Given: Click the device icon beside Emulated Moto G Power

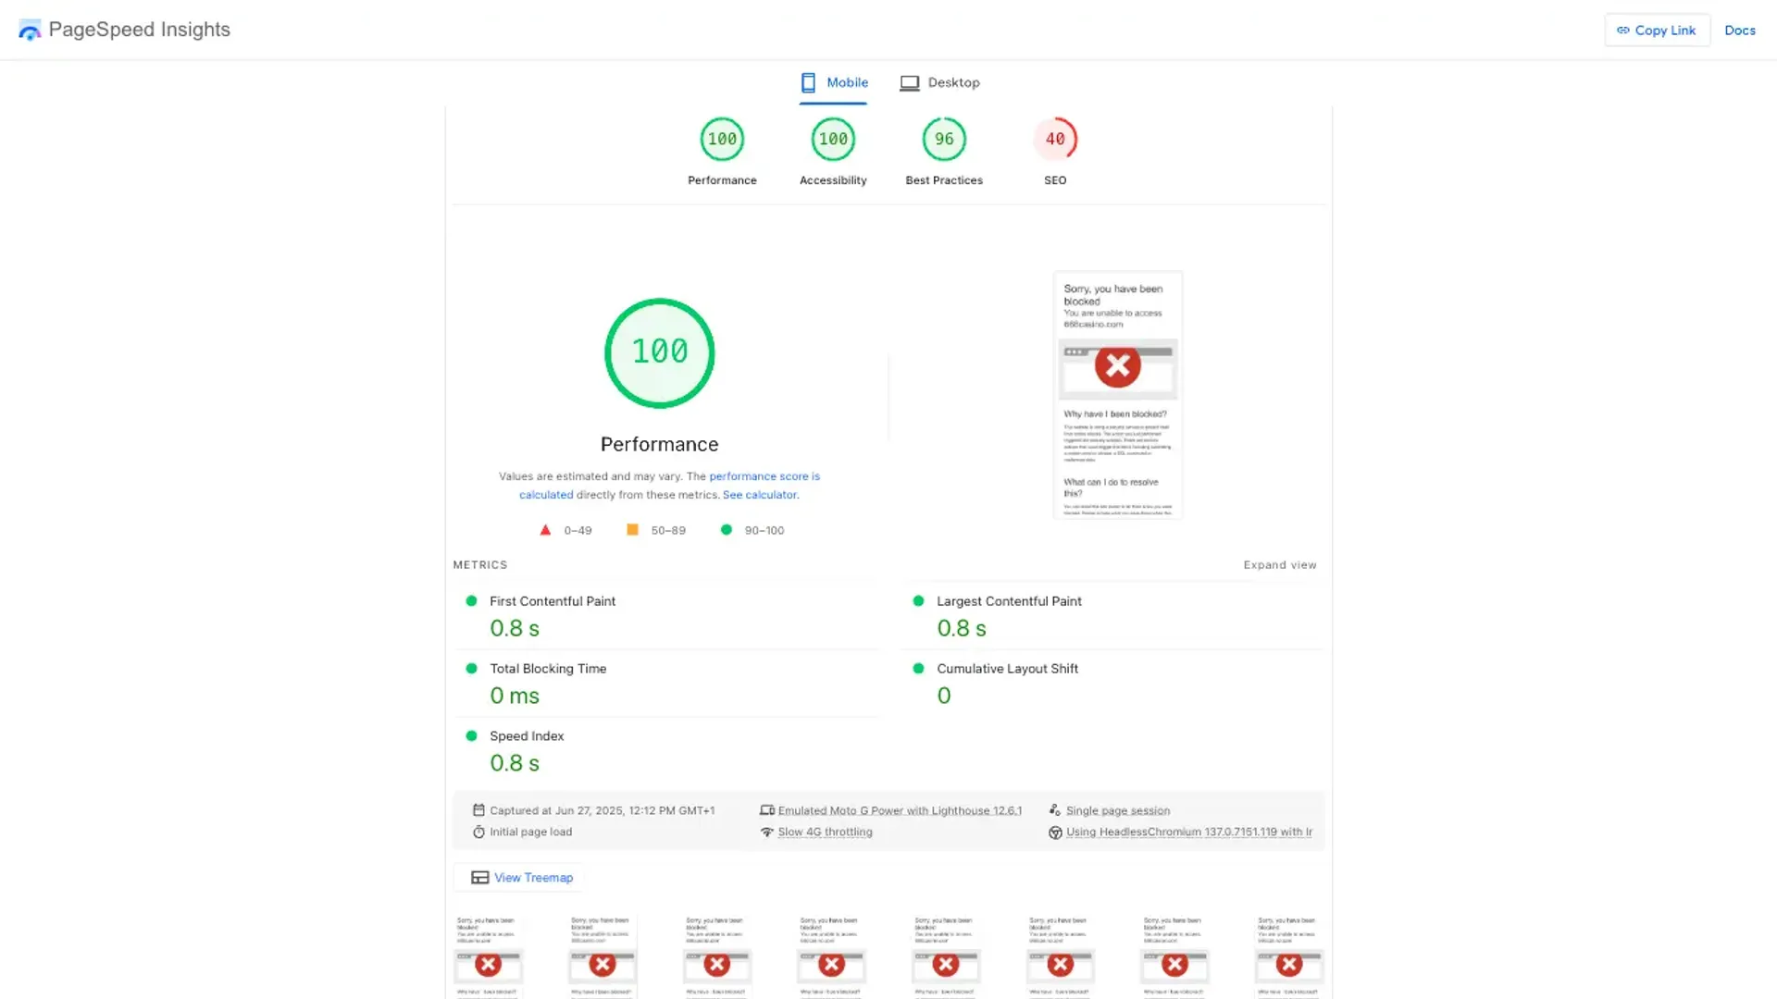Looking at the screenshot, I should click(766, 810).
